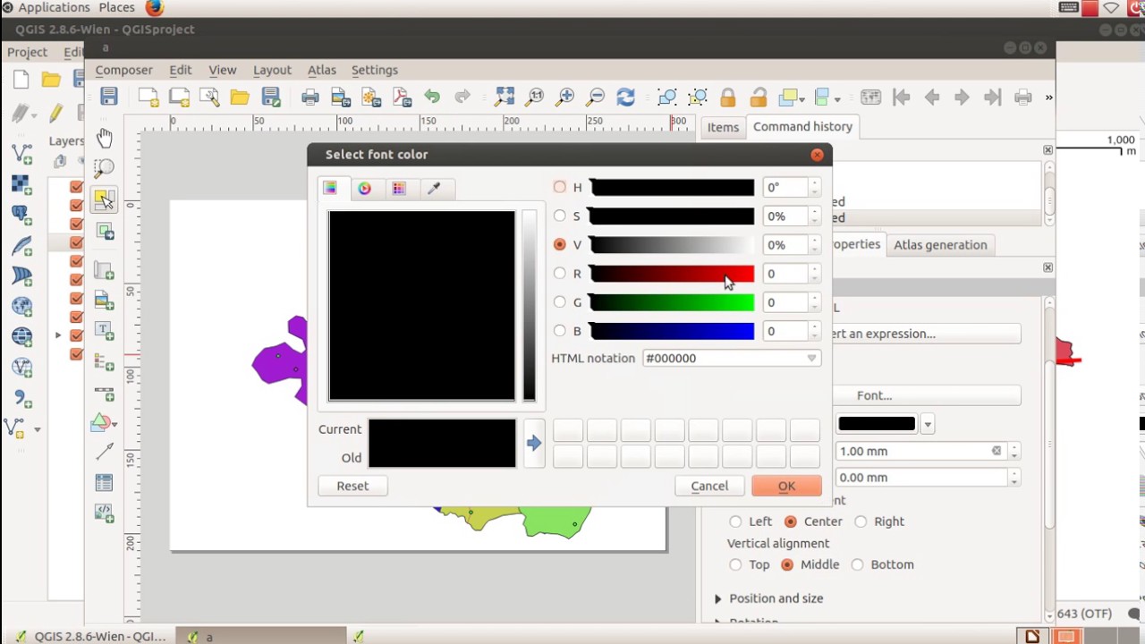Image resolution: width=1145 pixels, height=644 pixels.
Task: Cancel the font color dialog
Action: point(709,486)
